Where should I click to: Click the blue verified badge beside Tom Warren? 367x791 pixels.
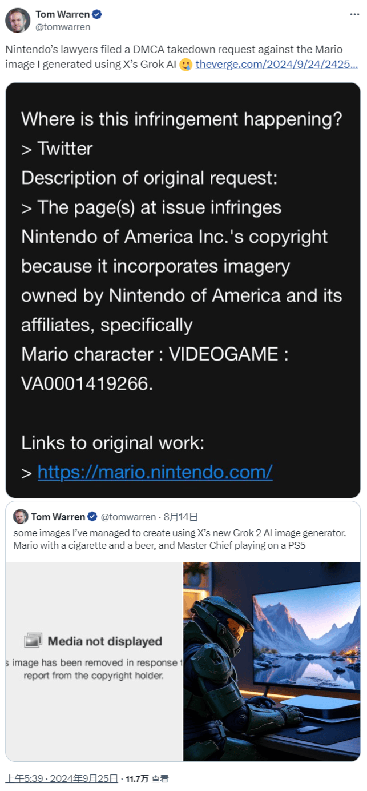tap(97, 15)
